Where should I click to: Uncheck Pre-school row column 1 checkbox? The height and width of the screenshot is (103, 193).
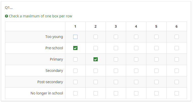click(x=75, y=48)
